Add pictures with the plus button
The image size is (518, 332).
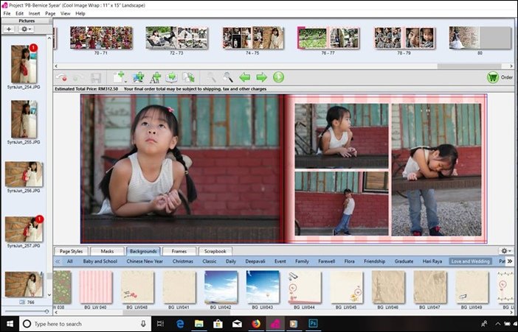coord(9,29)
